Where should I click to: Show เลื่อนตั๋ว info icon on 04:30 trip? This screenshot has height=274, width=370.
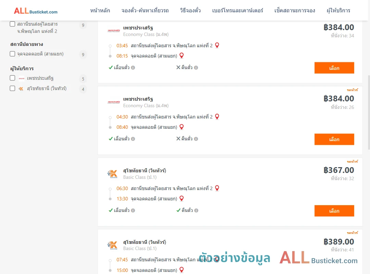pos(133,139)
